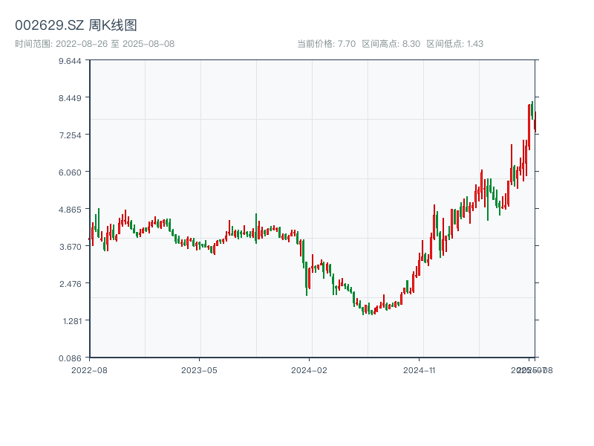Click the 2022-08 x-axis date label
This screenshot has height=446, width=594.
(89, 369)
